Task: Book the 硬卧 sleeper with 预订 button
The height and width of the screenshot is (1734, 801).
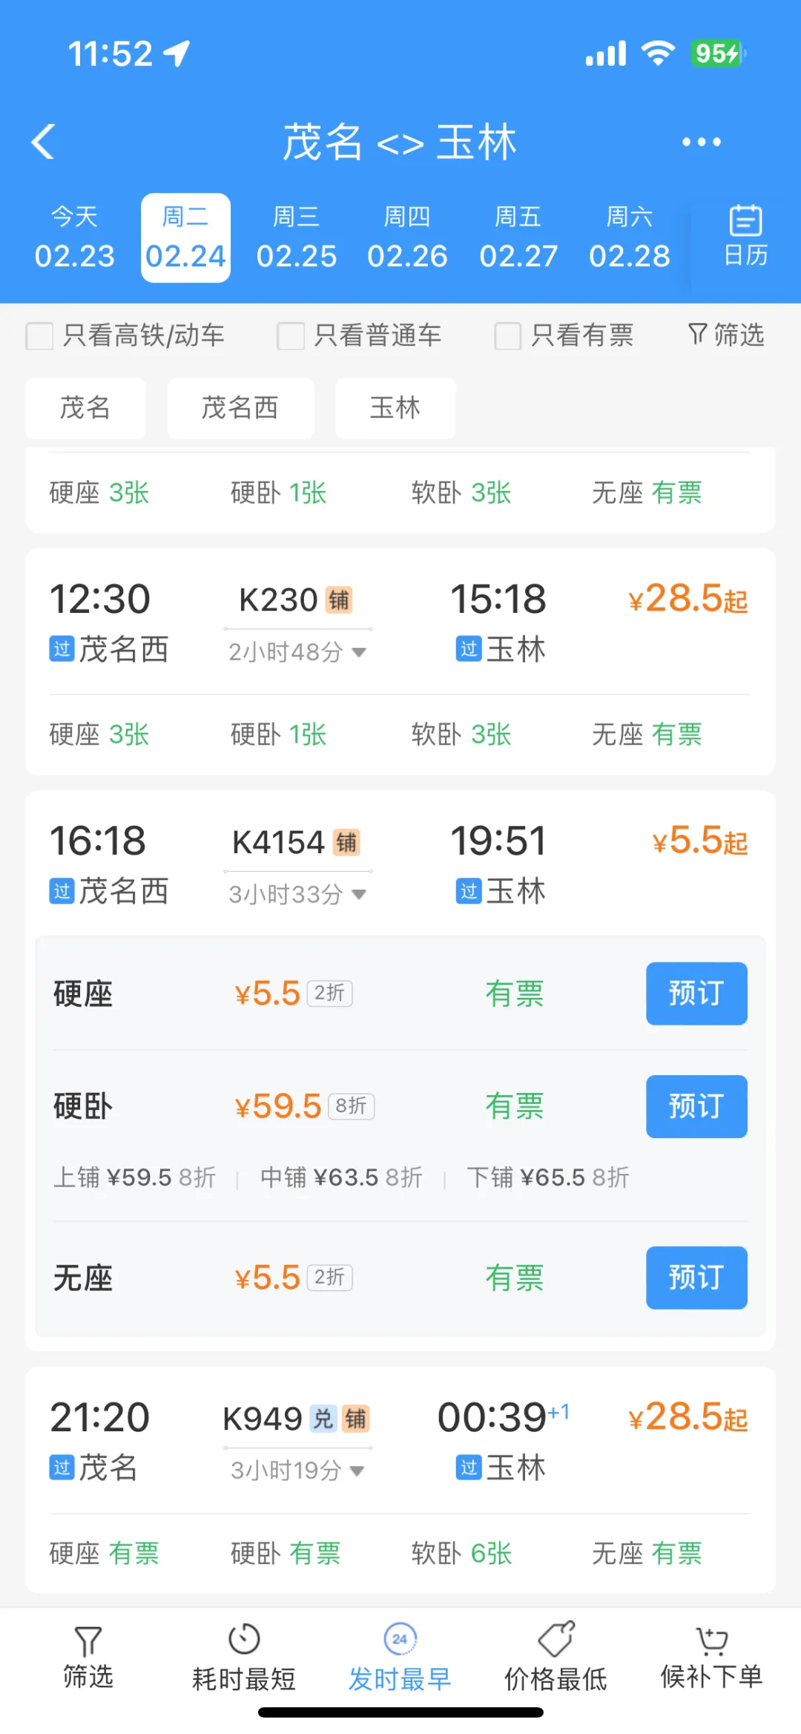Action: point(696,1106)
